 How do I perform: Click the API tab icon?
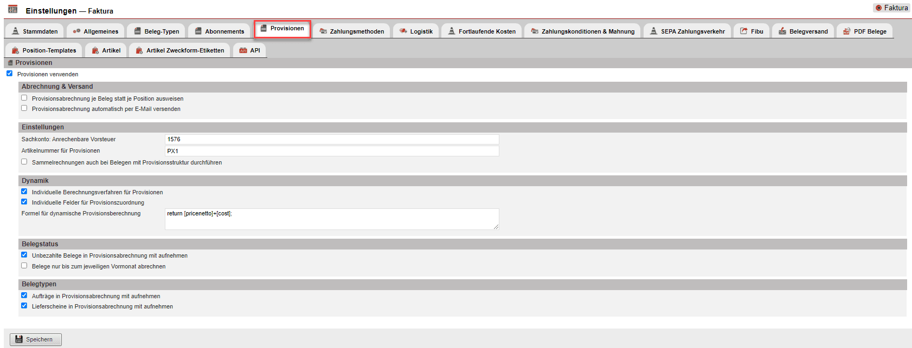[243, 50]
